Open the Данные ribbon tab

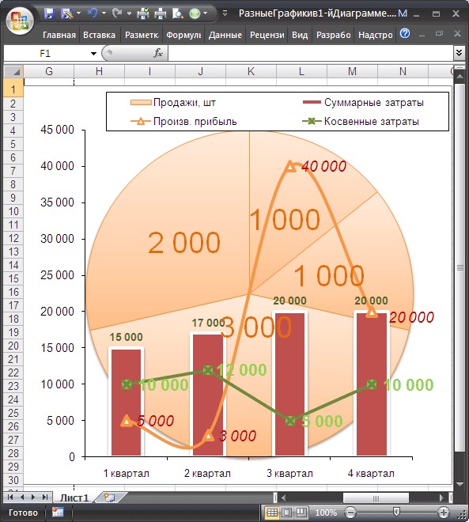[225, 35]
